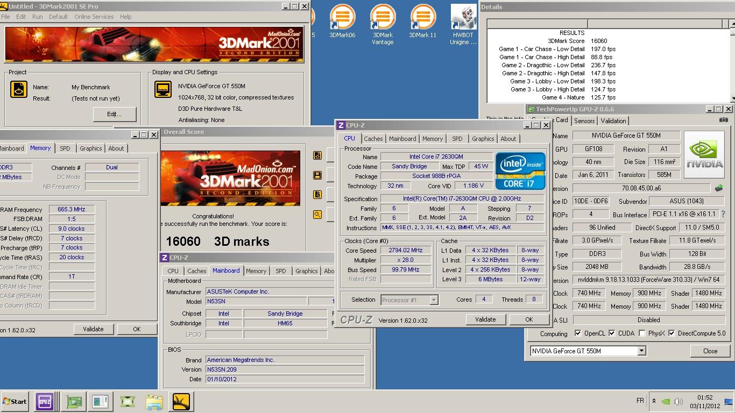Click Validate in CPU-Z memory window
The width and height of the screenshot is (735, 413).
pyautogui.click(x=93, y=329)
